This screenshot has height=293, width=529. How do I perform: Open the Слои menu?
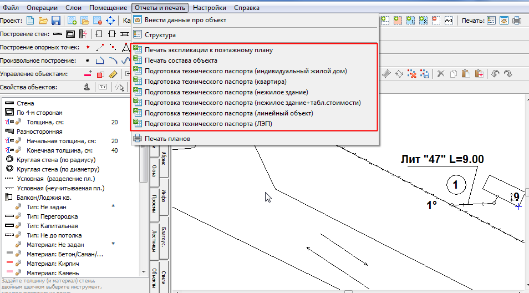pos(74,7)
